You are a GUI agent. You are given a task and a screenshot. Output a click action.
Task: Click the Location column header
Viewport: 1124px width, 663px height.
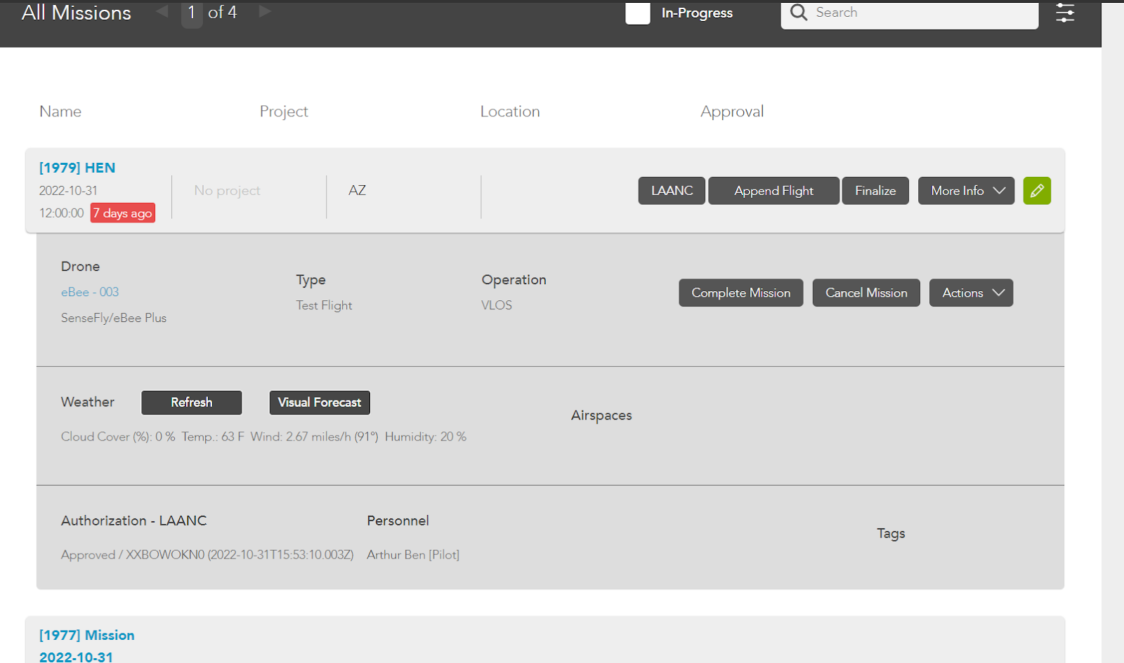coord(510,112)
